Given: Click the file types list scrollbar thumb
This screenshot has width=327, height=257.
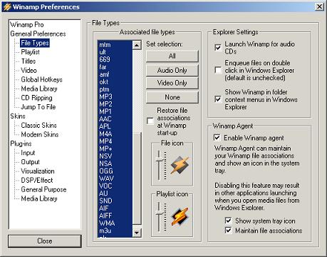Looking at the screenshot, I should tap(137, 178).
